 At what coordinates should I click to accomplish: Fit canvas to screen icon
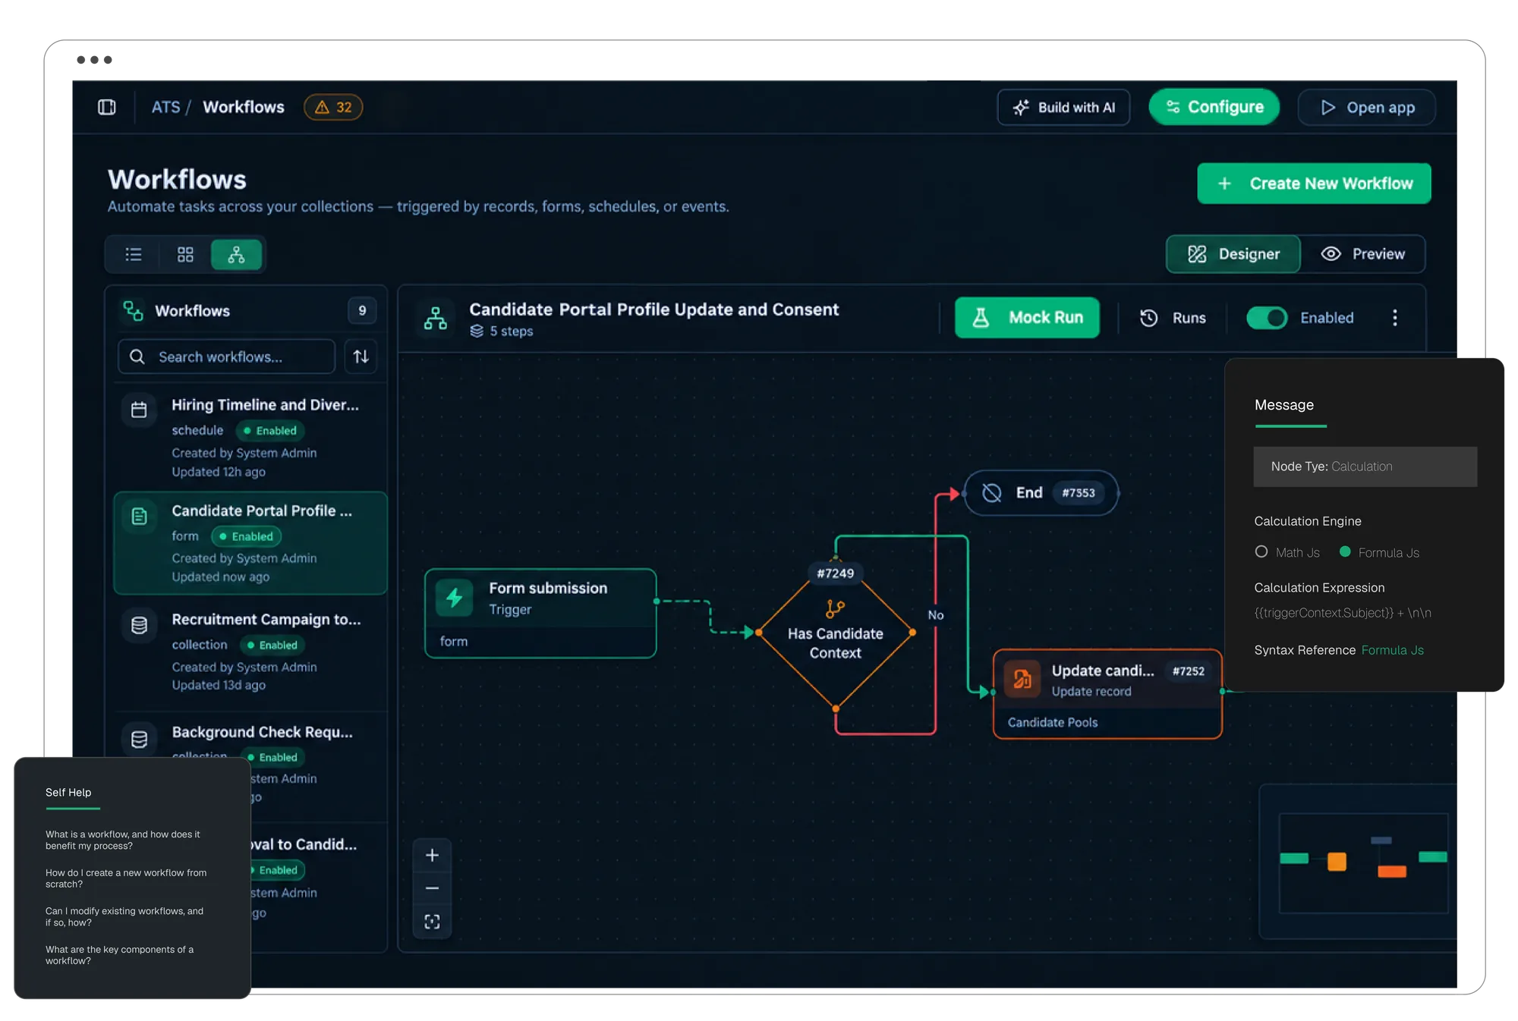[x=432, y=922]
